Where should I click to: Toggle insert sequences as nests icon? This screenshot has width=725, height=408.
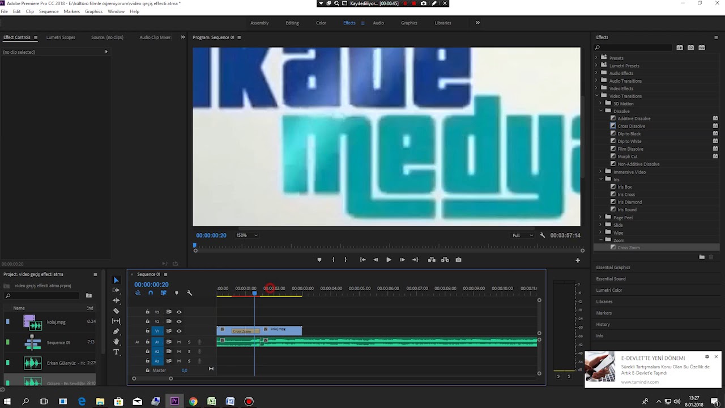click(138, 293)
